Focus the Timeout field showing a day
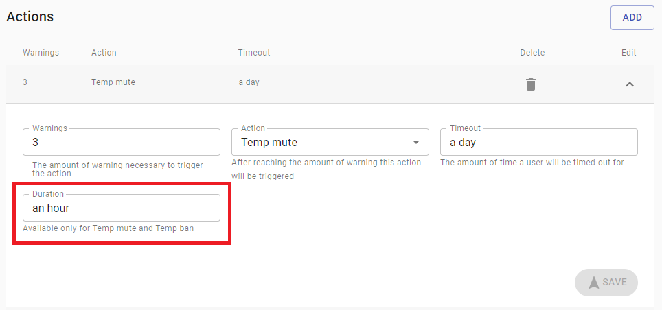 tap(538, 142)
